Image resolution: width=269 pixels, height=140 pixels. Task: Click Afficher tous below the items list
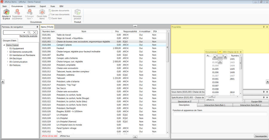65,136
